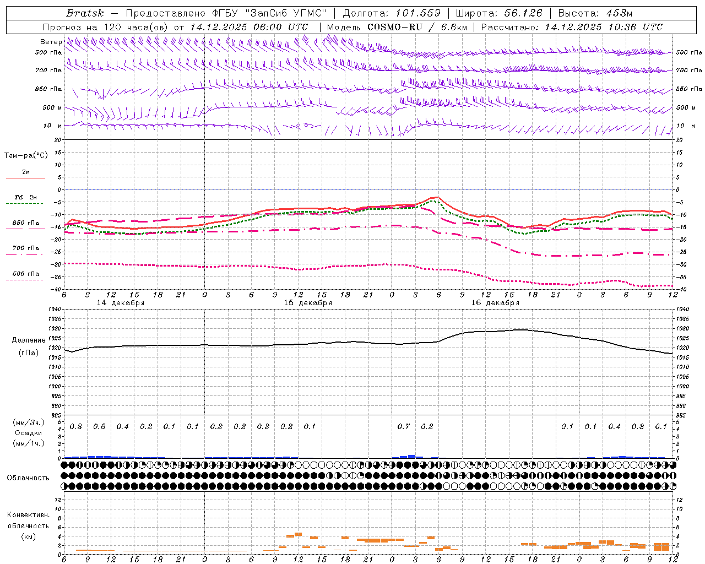
Task: Click the "(мм/1ч.)" precipitation unit label
Action: [29, 443]
